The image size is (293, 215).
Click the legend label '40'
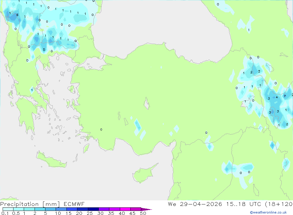122,213
